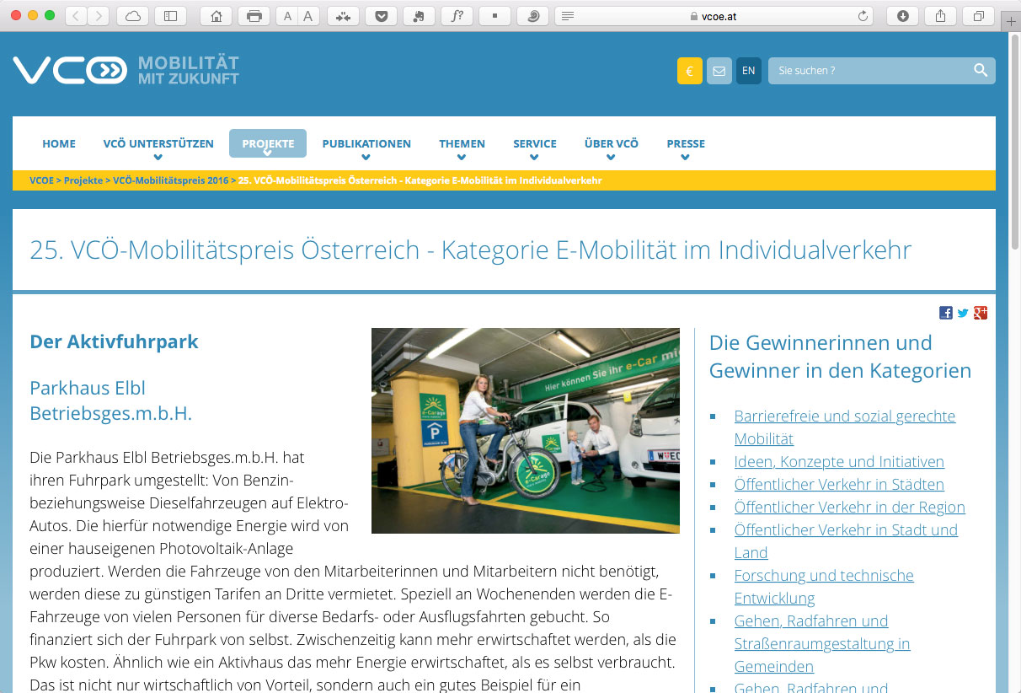Open link 'Ideen, Konzepte und Initiativen'
Screen dimensions: 1021x693
click(x=838, y=461)
